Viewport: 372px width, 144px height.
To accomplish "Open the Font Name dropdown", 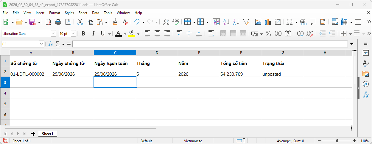I will [53, 34].
